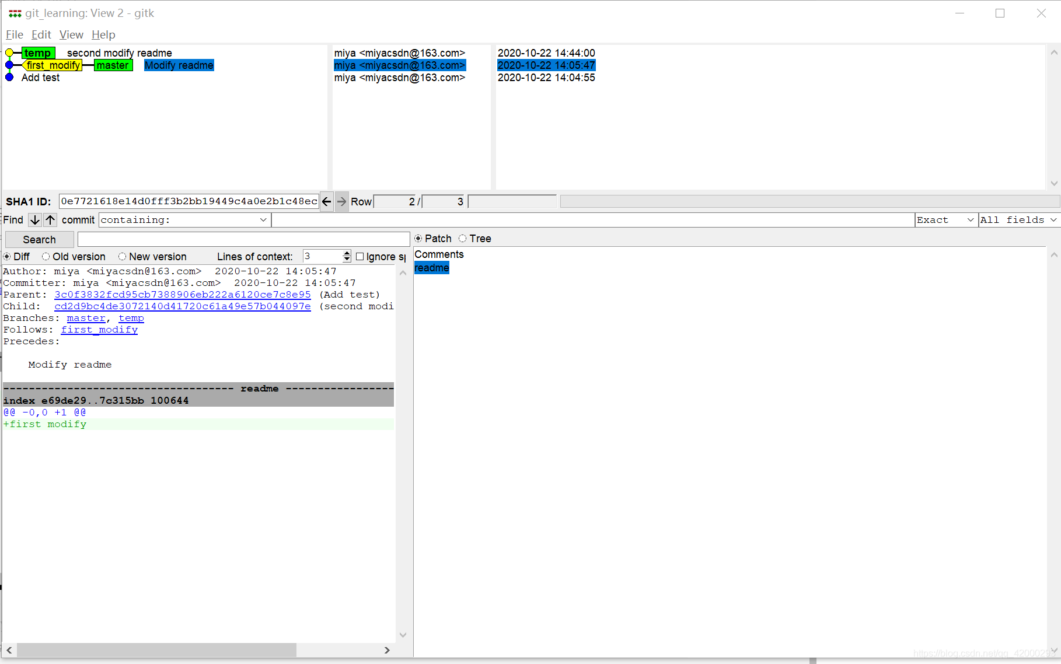Click the master branch label
Image resolution: width=1061 pixels, height=664 pixels.
(x=113, y=65)
